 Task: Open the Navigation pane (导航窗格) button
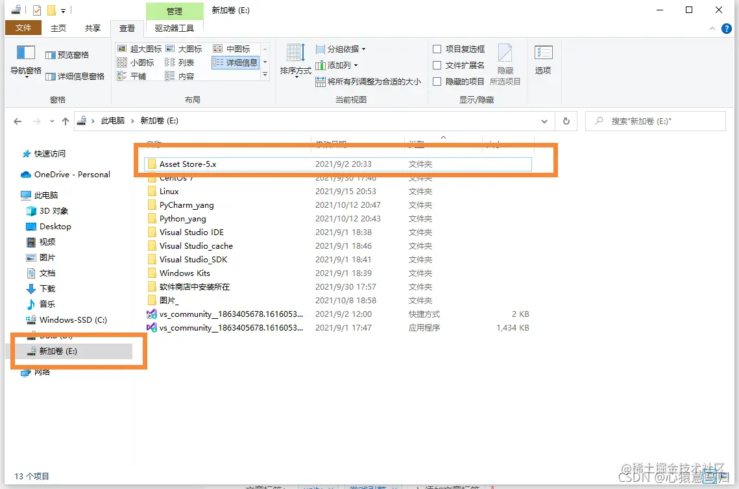click(26, 61)
